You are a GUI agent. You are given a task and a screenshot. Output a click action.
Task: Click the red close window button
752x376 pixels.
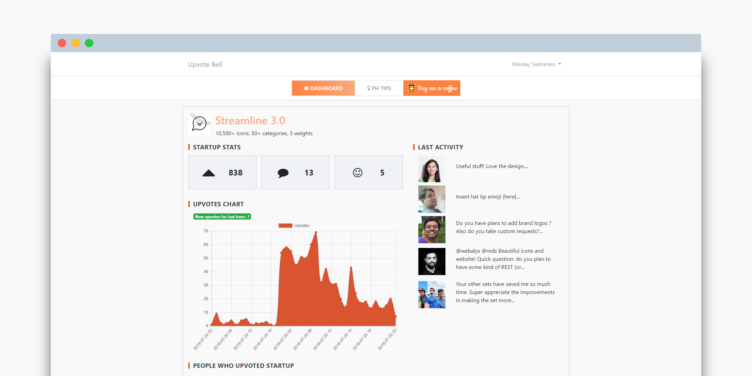62,43
